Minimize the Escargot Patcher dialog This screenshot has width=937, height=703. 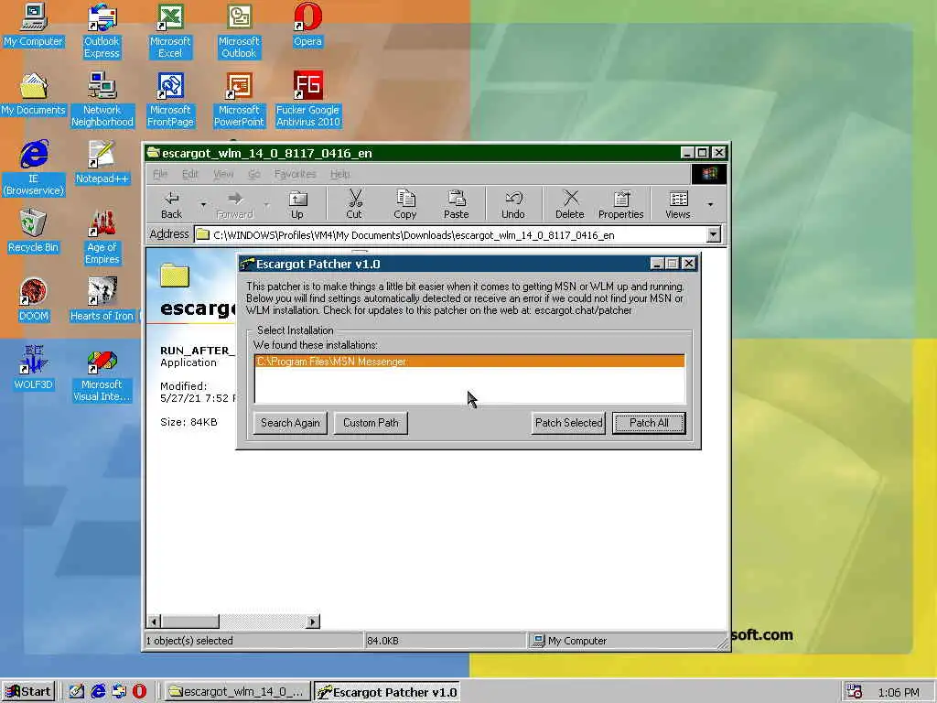pyautogui.click(x=657, y=264)
